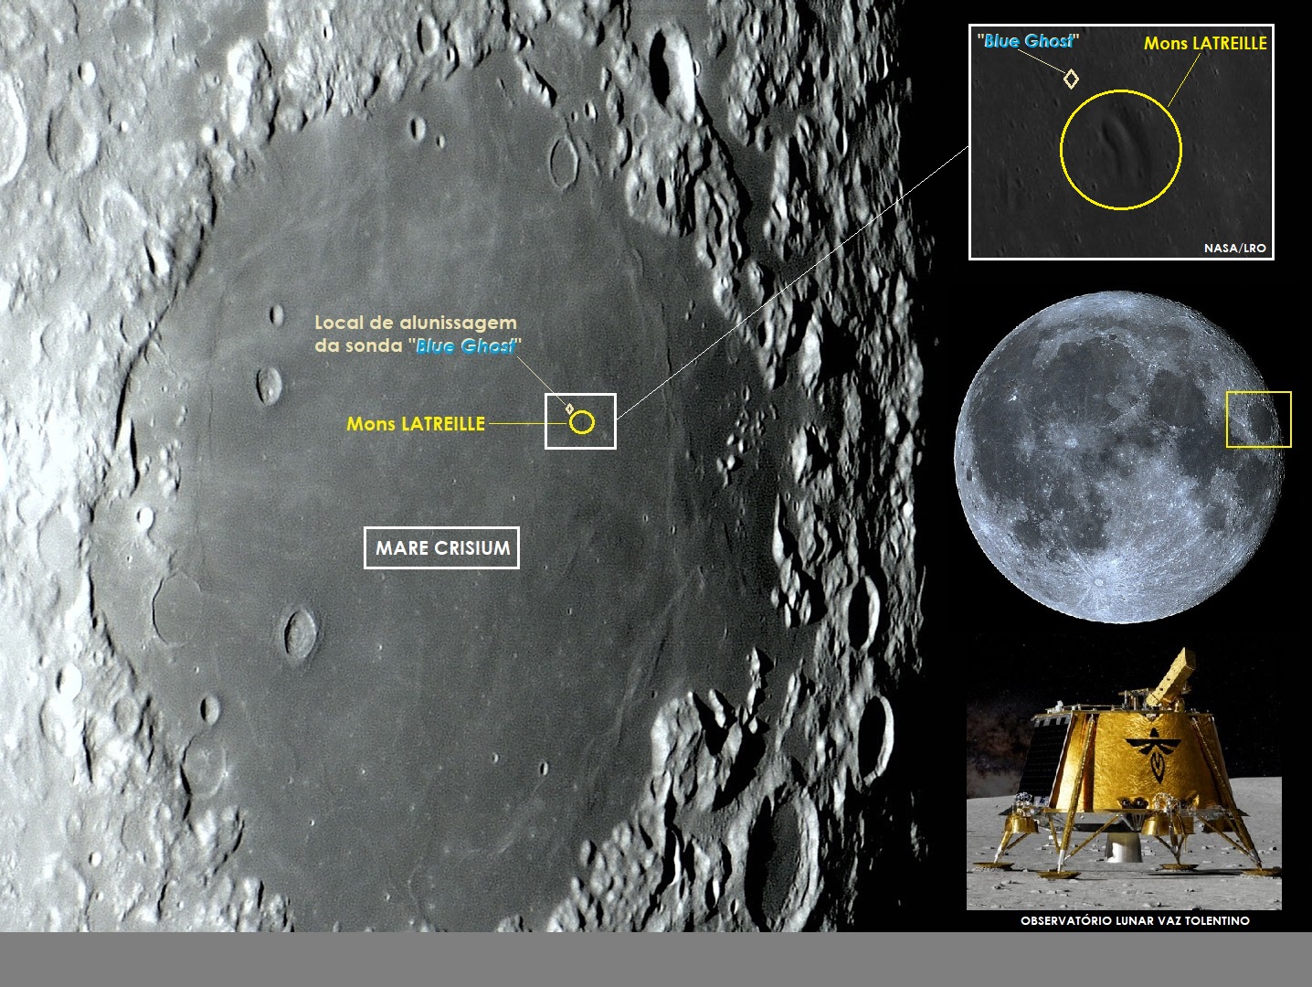The width and height of the screenshot is (1312, 987).
Task: Click the "Blue Ghost" label in the inset
Action: pos(1028,40)
